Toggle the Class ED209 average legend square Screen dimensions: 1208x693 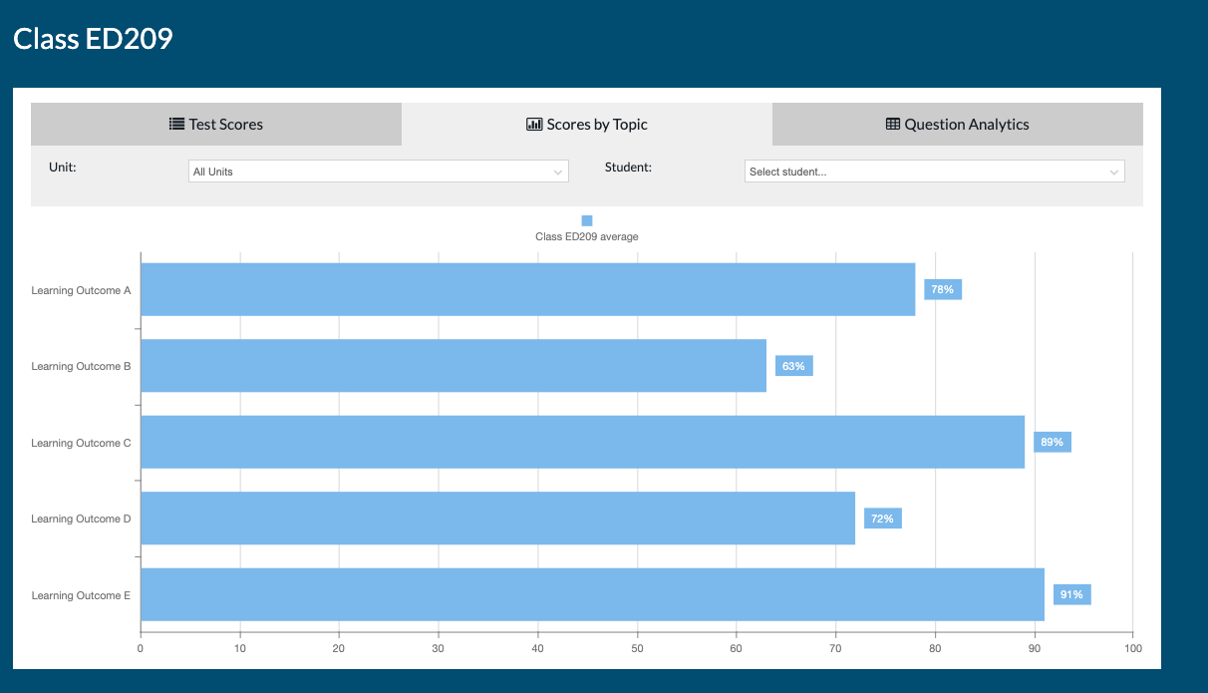[587, 220]
